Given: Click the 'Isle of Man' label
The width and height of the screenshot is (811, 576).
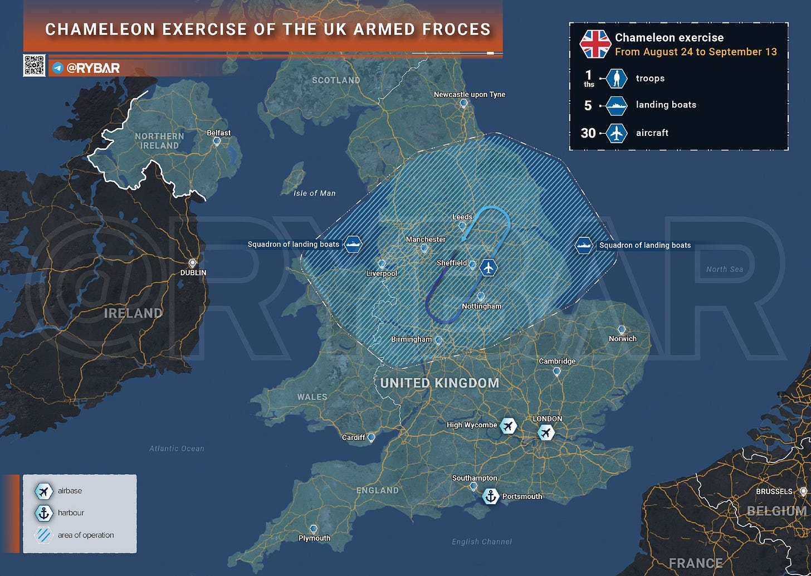Looking at the screenshot, I should (315, 193).
